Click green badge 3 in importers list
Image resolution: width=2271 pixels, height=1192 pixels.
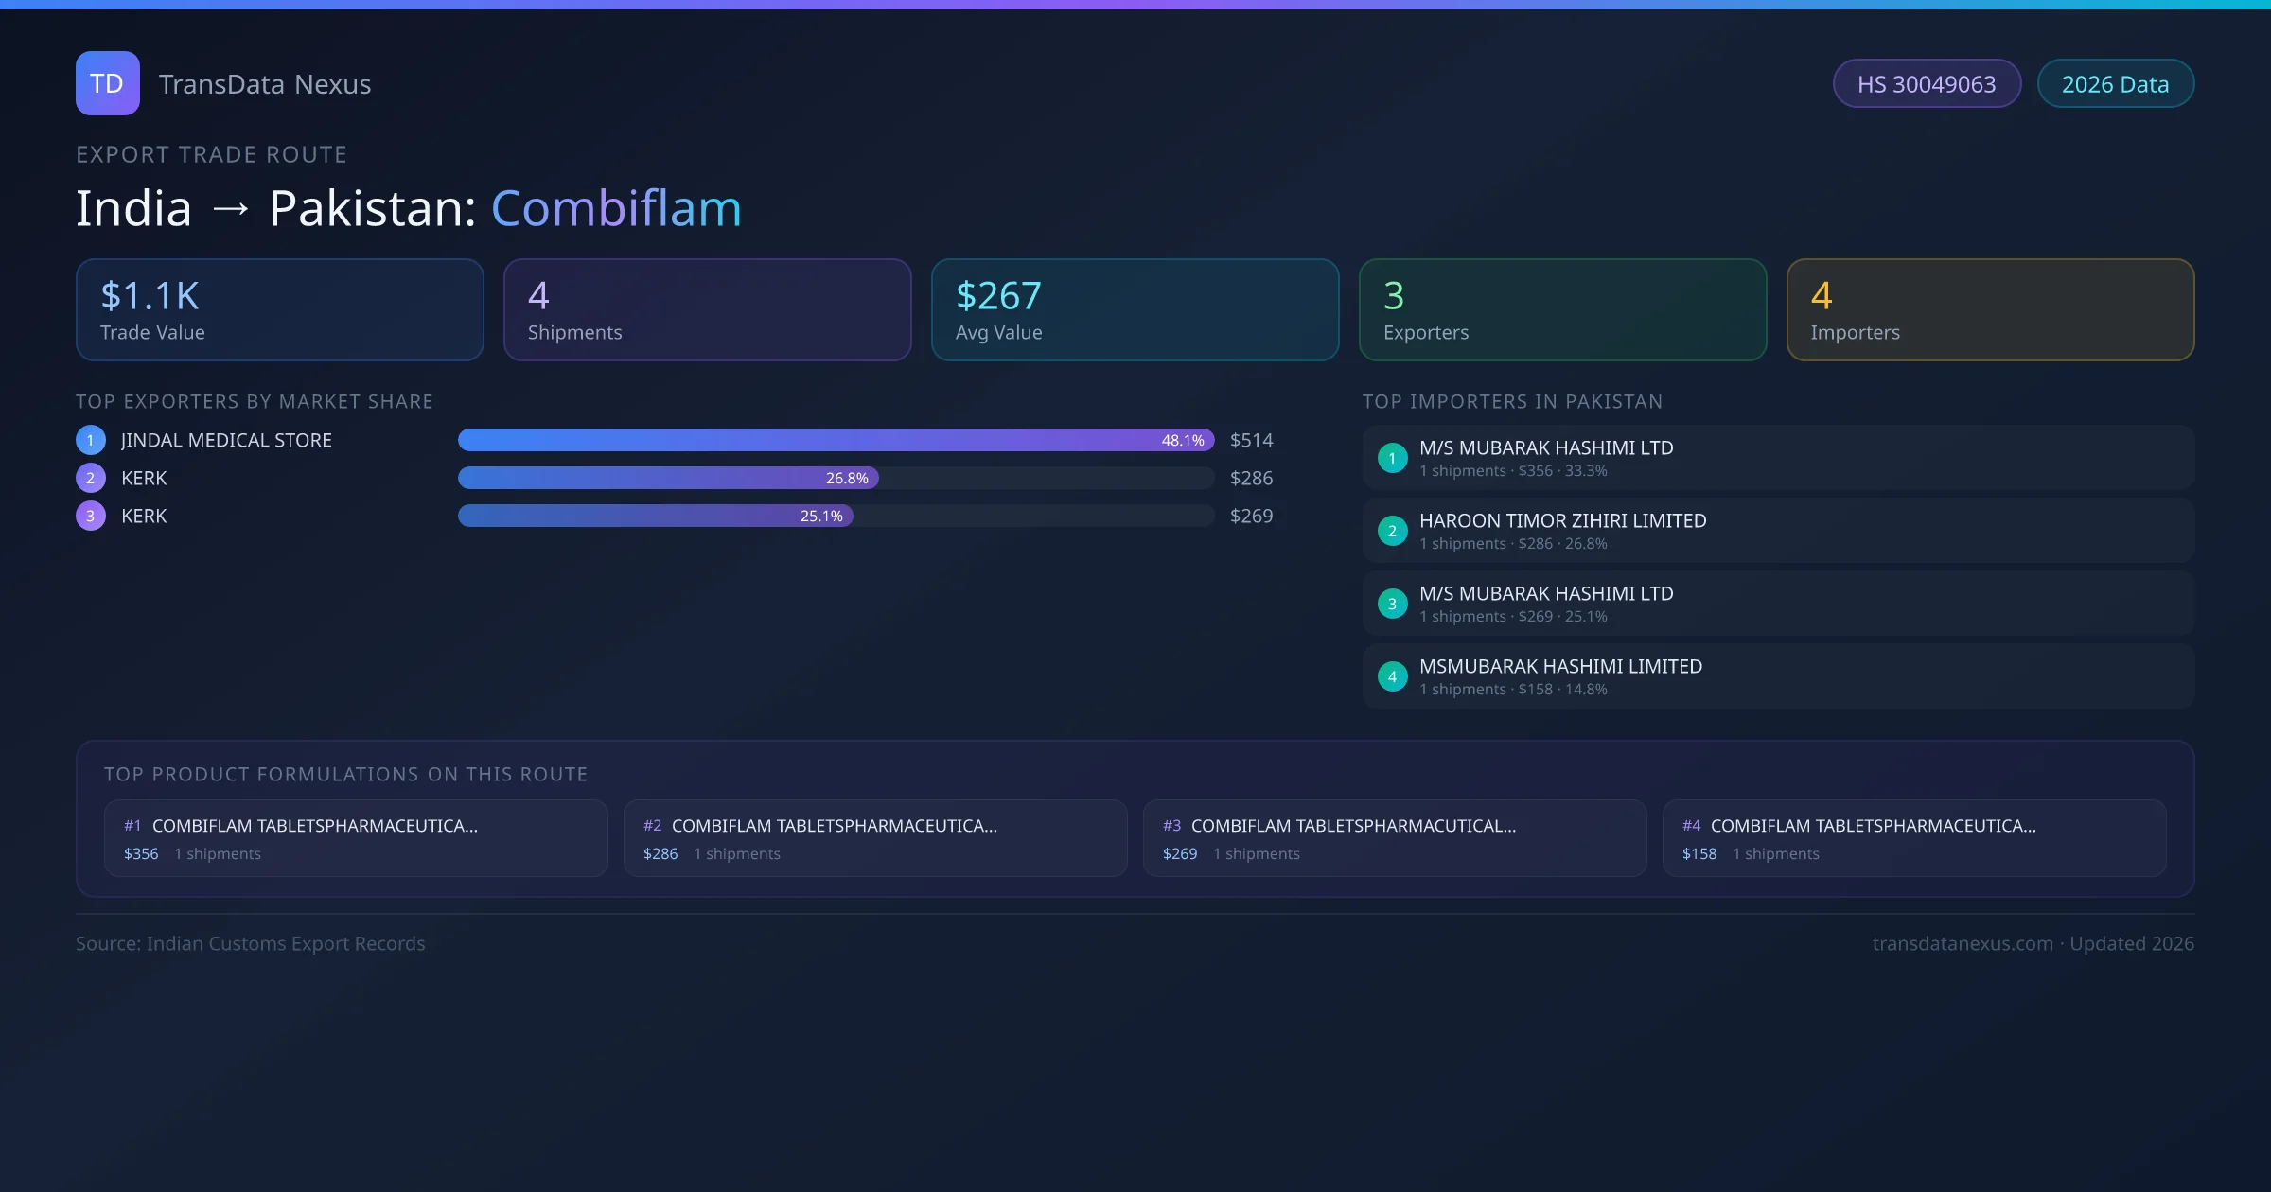1392,604
